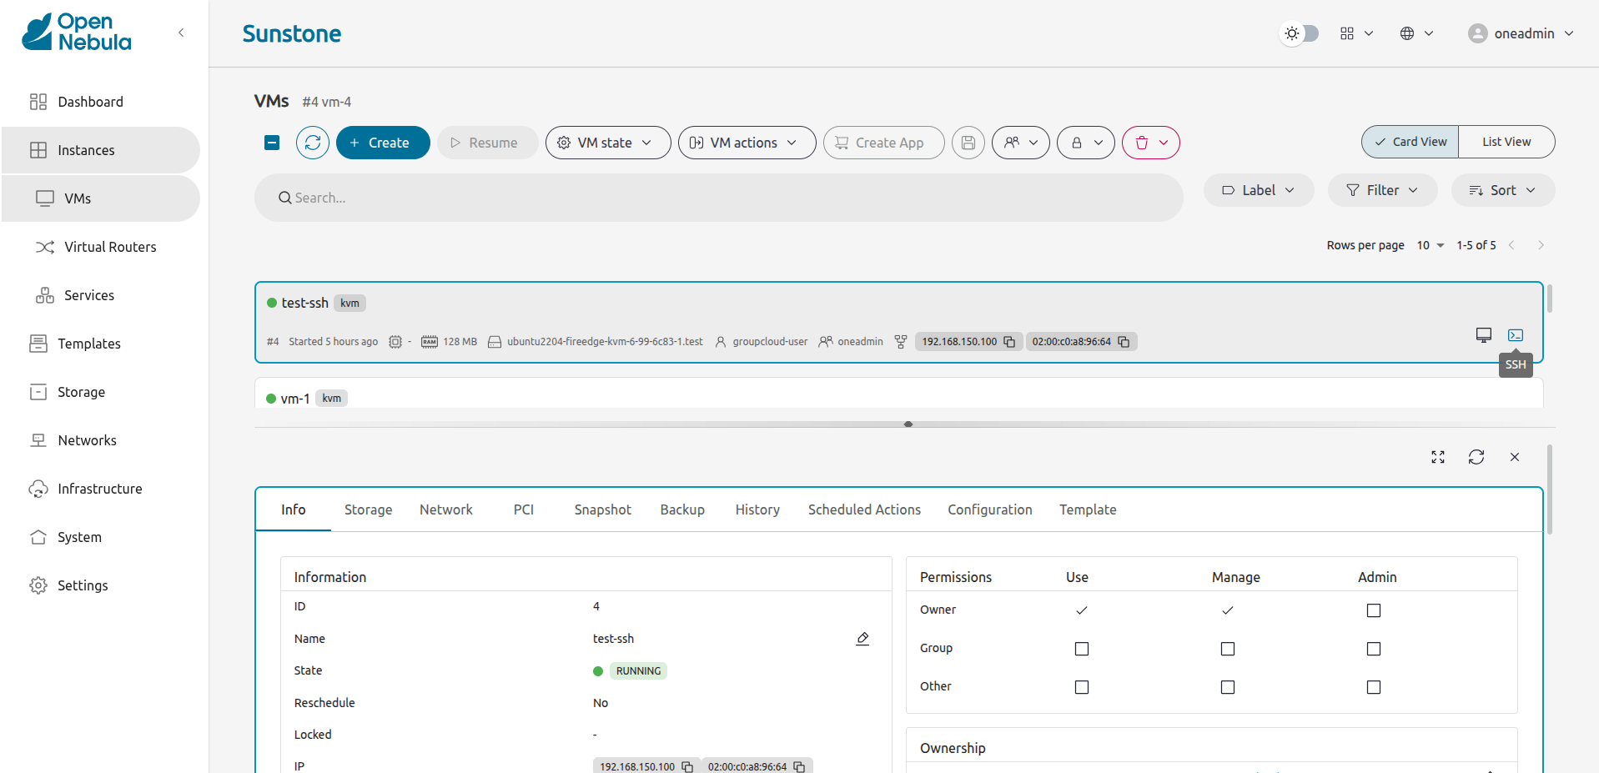1599x773 pixels.
Task: Copy the IP address 192.168.150.100 in card
Action: click(1009, 342)
